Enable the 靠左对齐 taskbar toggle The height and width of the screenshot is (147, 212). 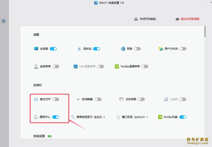tap(56, 99)
